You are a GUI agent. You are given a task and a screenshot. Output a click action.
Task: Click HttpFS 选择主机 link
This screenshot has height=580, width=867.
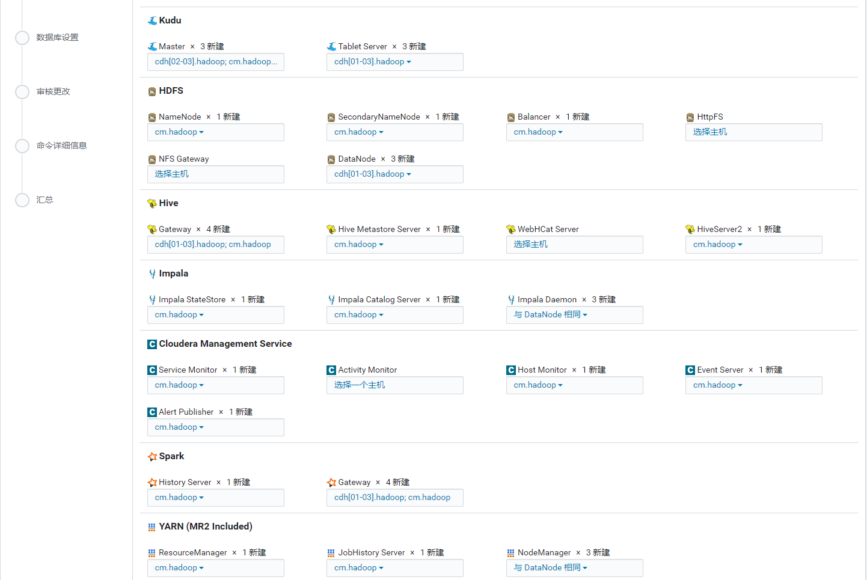coord(710,132)
